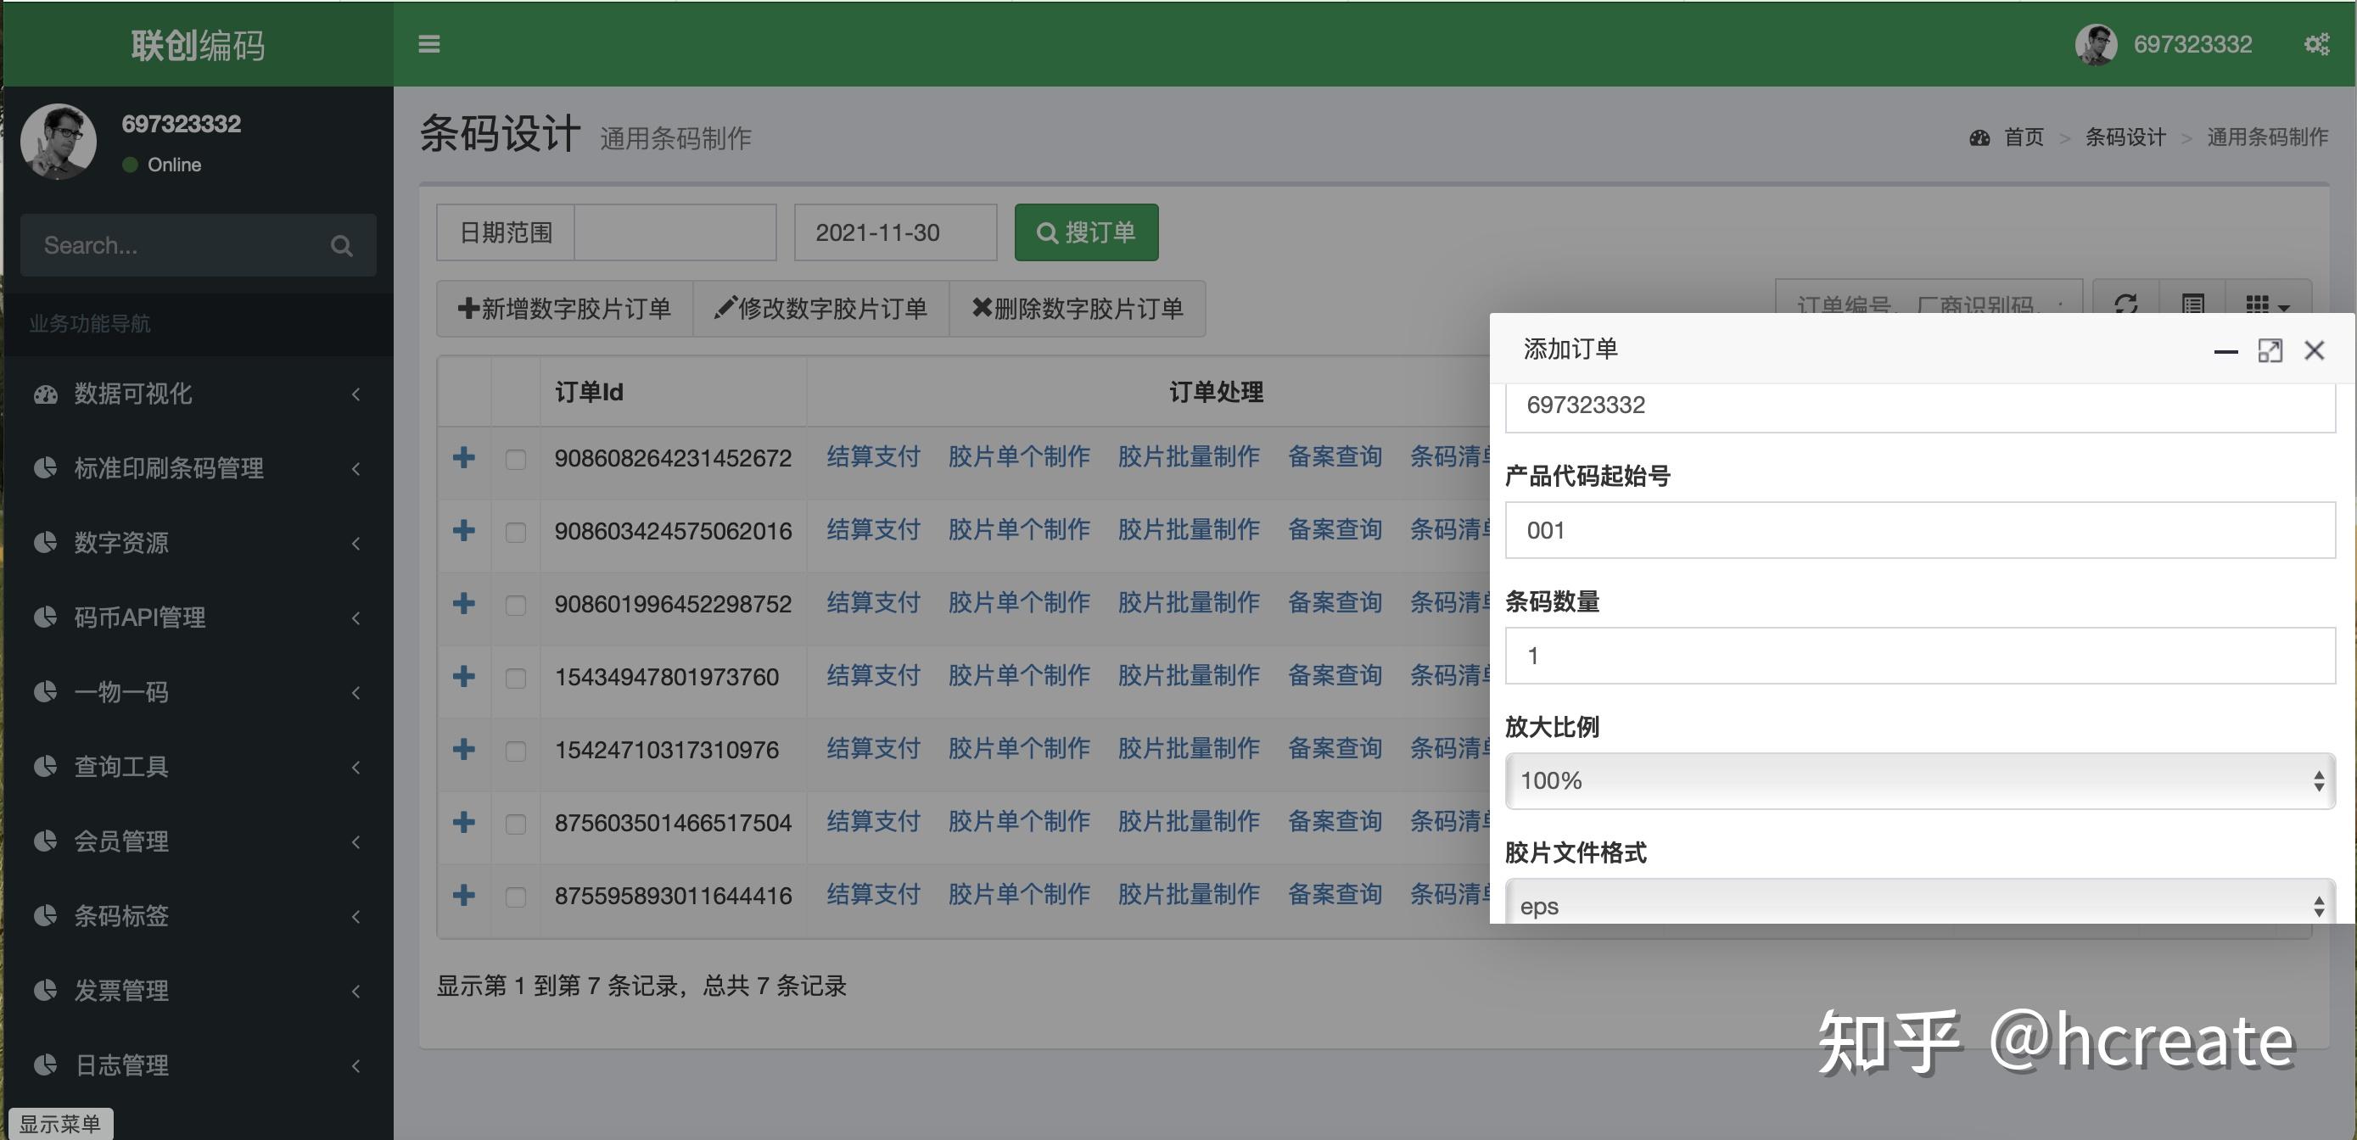
Task: Click the fullscreen icon on the 添加订单 dialog
Action: [2270, 350]
